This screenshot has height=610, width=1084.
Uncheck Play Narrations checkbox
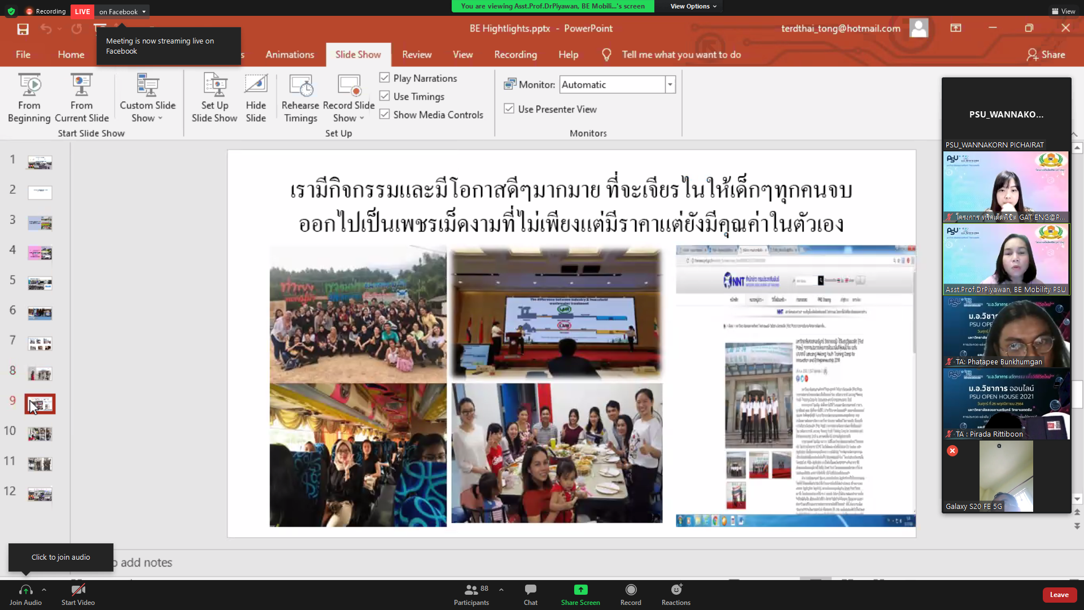coord(384,78)
